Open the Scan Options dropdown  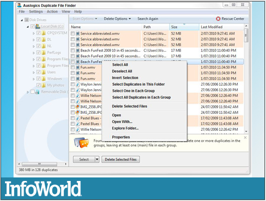85,19
